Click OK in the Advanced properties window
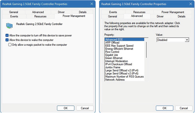This screenshot has width=195, height=113. click(165, 108)
